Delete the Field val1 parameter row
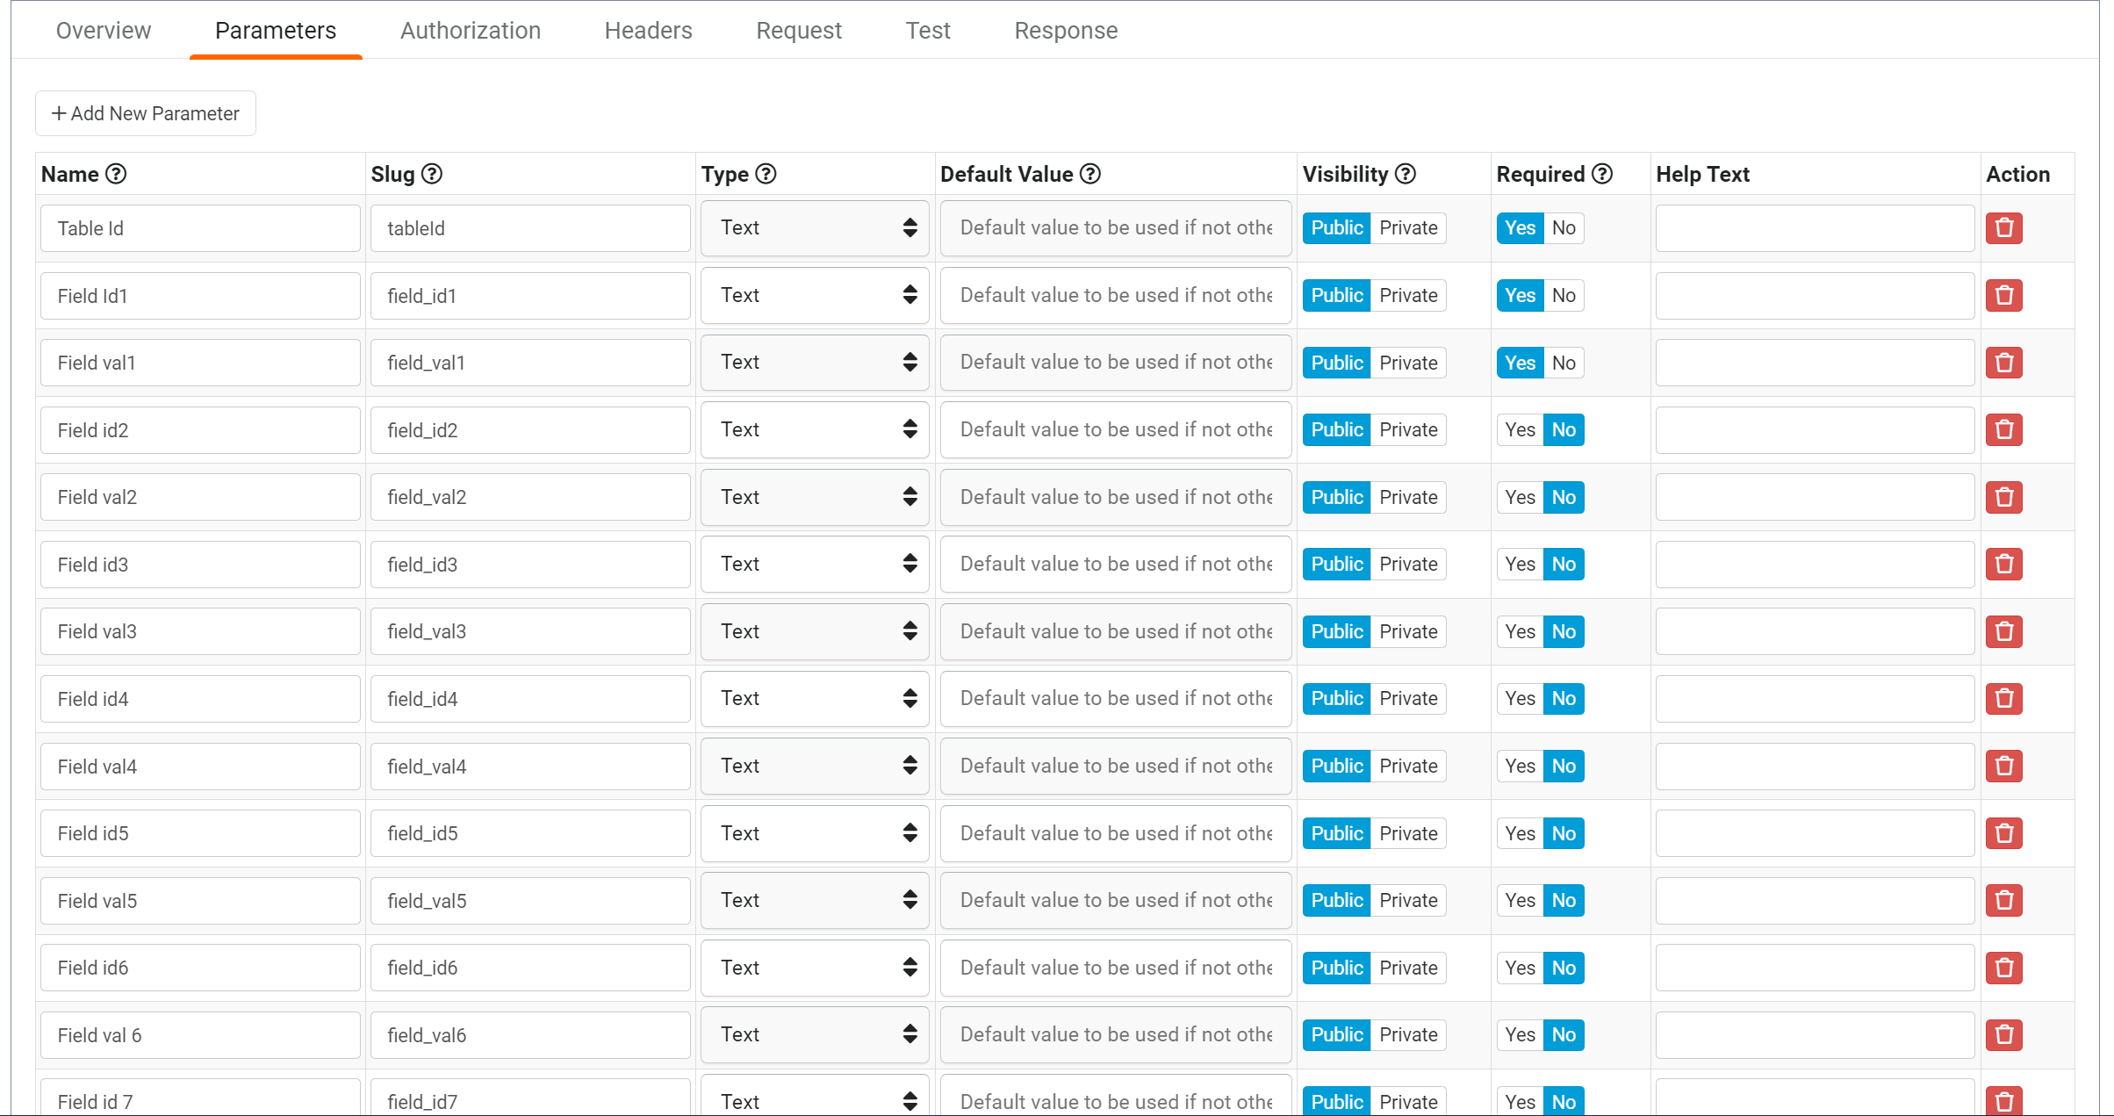Viewport: 2114px width, 1116px height. point(2004,362)
